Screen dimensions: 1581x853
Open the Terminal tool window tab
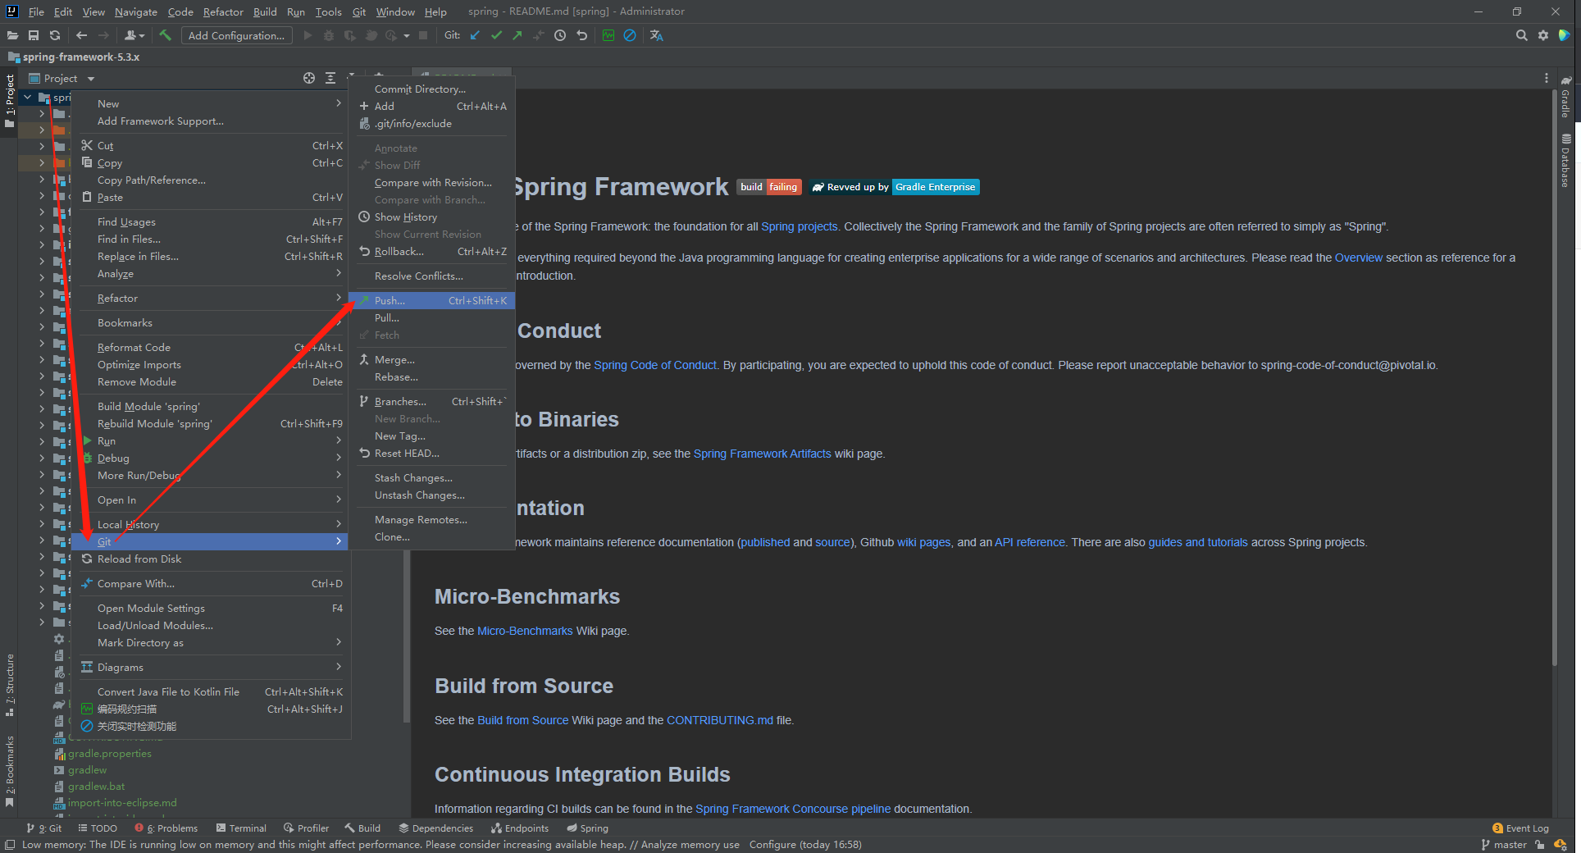(241, 828)
